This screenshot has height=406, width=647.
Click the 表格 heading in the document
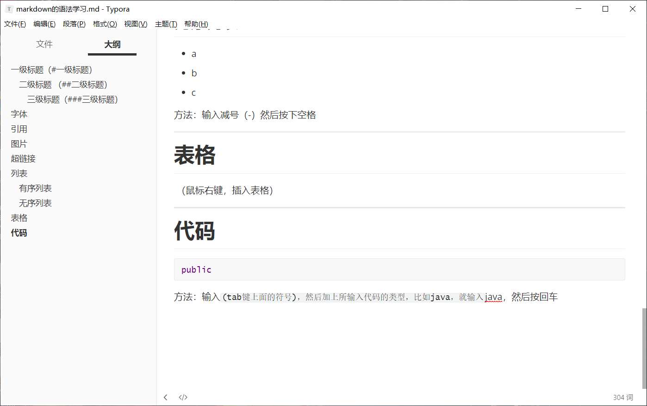point(195,155)
